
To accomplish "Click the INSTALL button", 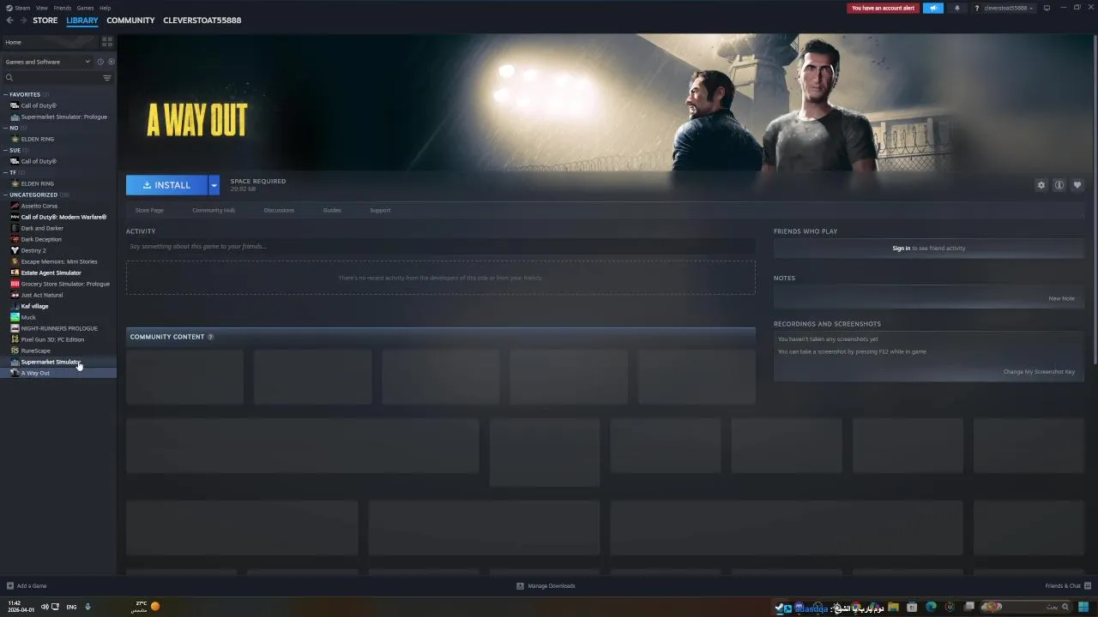I will pyautogui.click(x=166, y=185).
